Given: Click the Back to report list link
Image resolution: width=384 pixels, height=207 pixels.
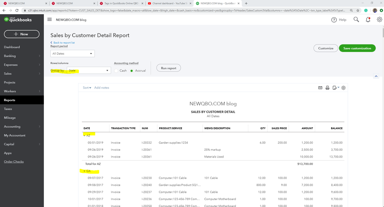Looking at the screenshot, I should pyautogui.click(x=64, y=43).
